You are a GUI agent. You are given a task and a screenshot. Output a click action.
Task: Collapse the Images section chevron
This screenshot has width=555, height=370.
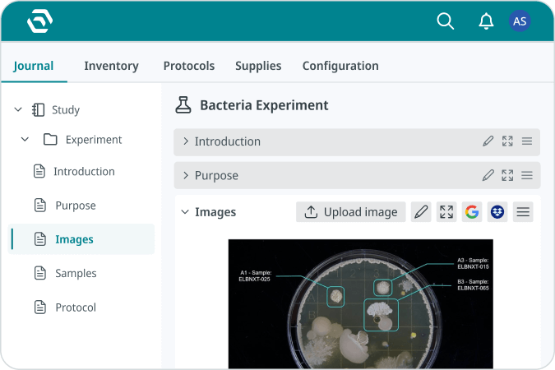[185, 212]
